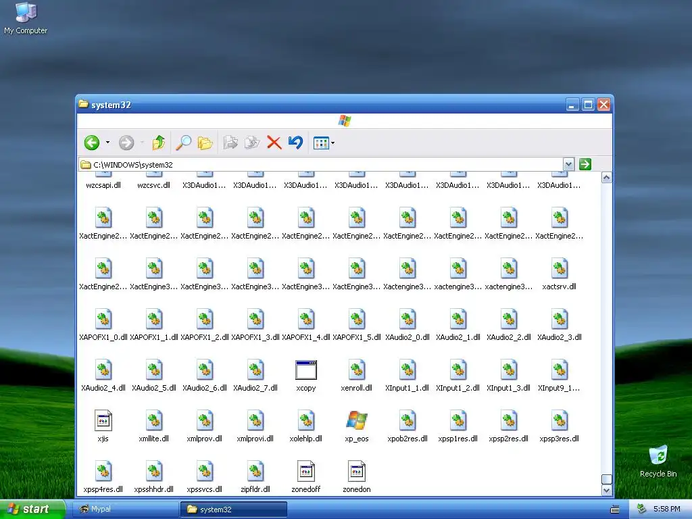Click the on-screen keyboard tray icon
The height and width of the screenshot is (519, 692).
[615, 510]
